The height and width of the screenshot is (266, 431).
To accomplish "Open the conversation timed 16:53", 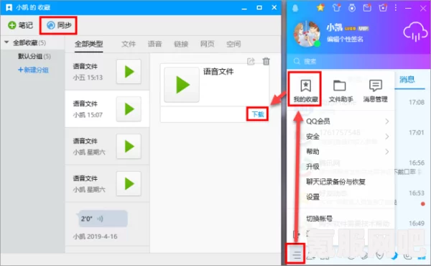I will pyautogui.click(x=412, y=197).
